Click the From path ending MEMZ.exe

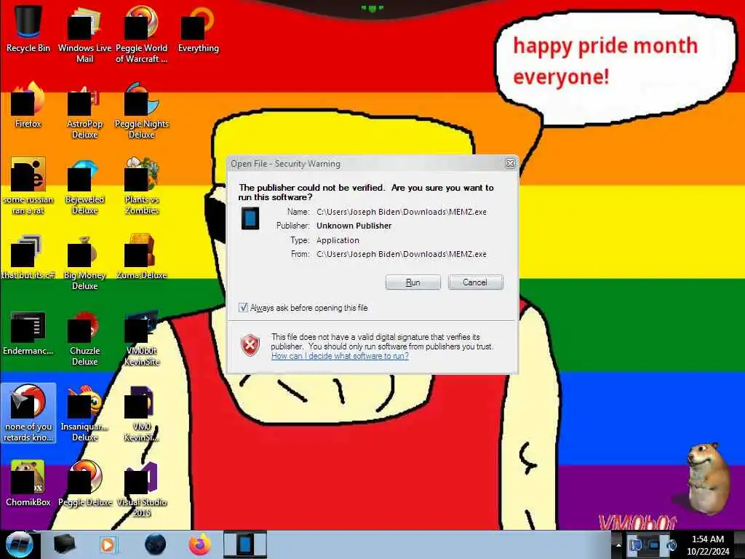click(x=402, y=254)
